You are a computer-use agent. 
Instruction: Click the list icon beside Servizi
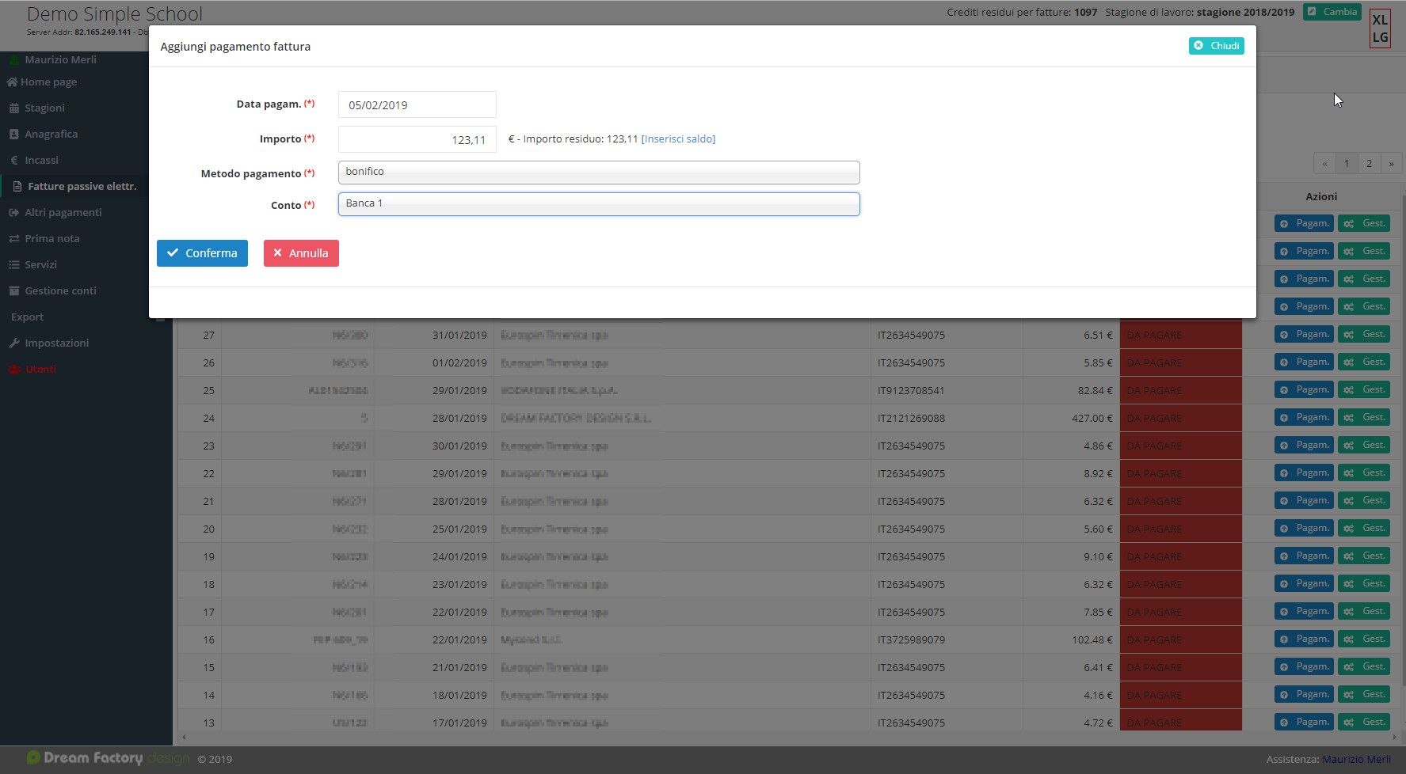[13, 264]
